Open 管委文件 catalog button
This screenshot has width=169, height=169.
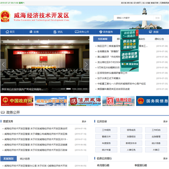click(x=106, y=137)
